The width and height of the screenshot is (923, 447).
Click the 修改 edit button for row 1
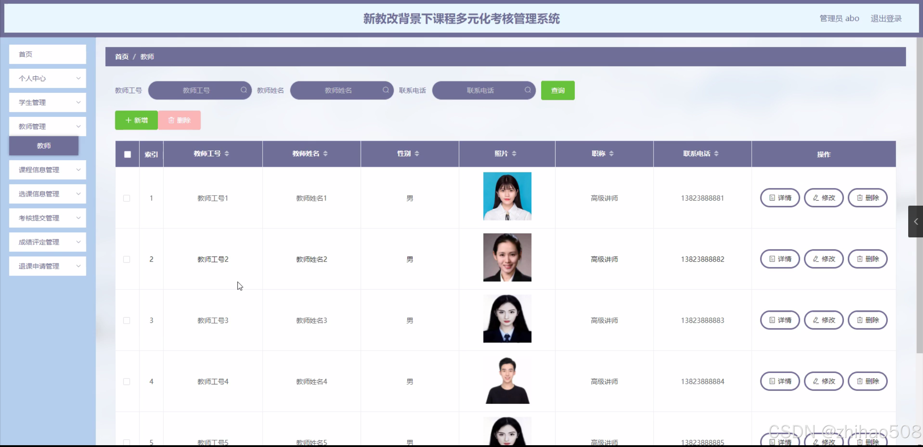823,198
